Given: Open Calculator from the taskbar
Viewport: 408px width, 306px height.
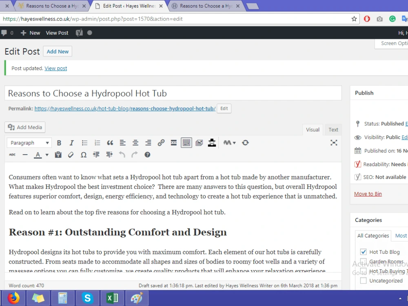Looking at the screenshot, I should [63, 298].
